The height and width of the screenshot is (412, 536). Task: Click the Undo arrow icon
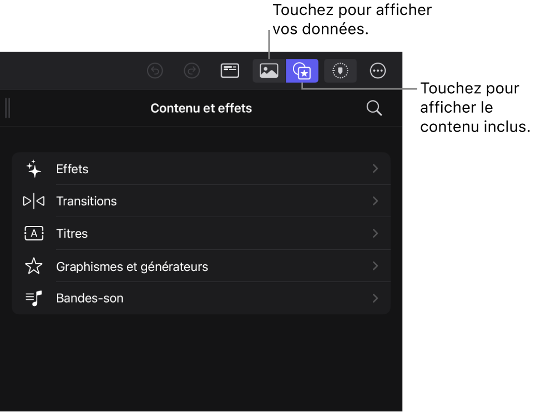(x=155, y=71)
